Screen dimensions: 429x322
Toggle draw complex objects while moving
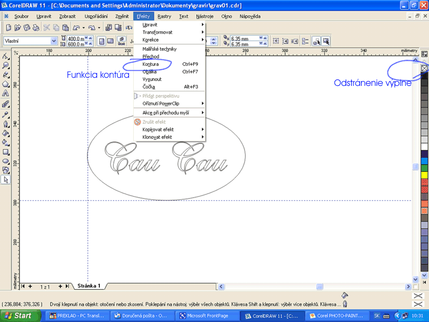pos(317,41)
